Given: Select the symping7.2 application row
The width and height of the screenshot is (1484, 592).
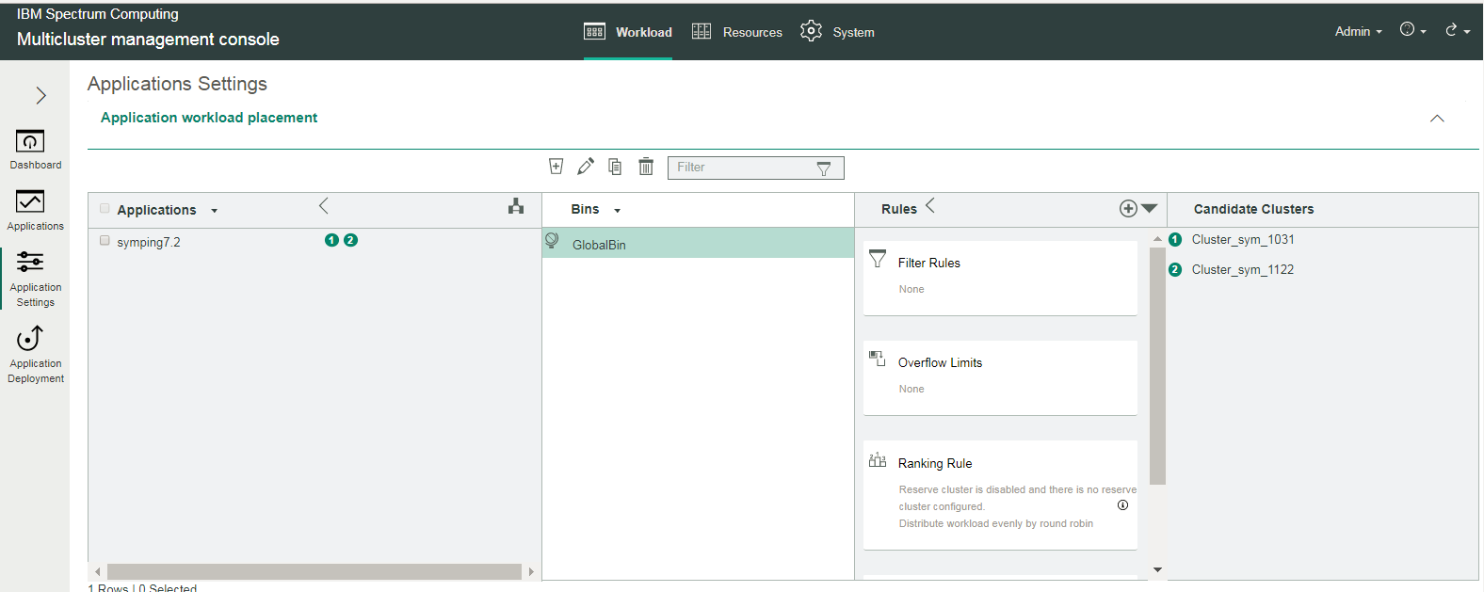Looking at the screenshot, I should click(x=315, y=242).
